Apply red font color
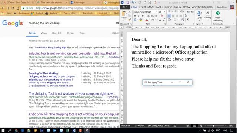 point(147,20)
